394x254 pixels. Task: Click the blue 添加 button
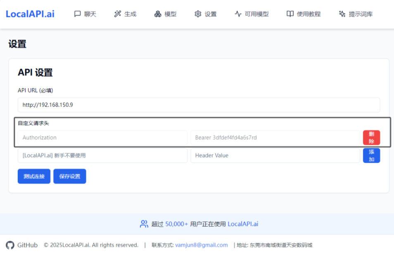(x=371, y=155)
